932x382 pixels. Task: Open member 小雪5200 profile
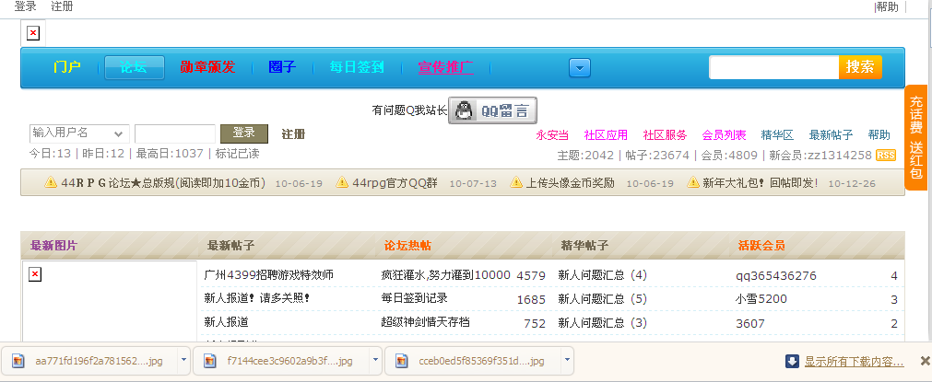coord(761,299)
